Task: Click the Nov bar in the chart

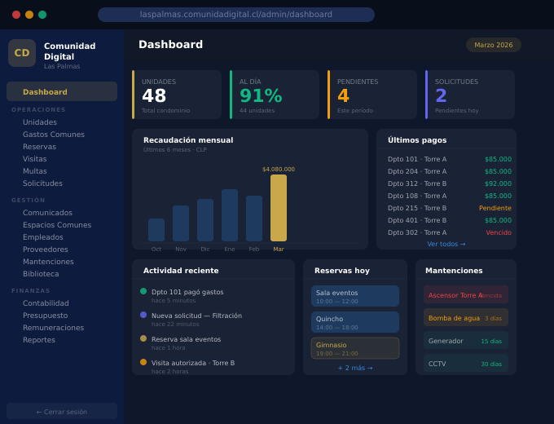Action: 181,223
